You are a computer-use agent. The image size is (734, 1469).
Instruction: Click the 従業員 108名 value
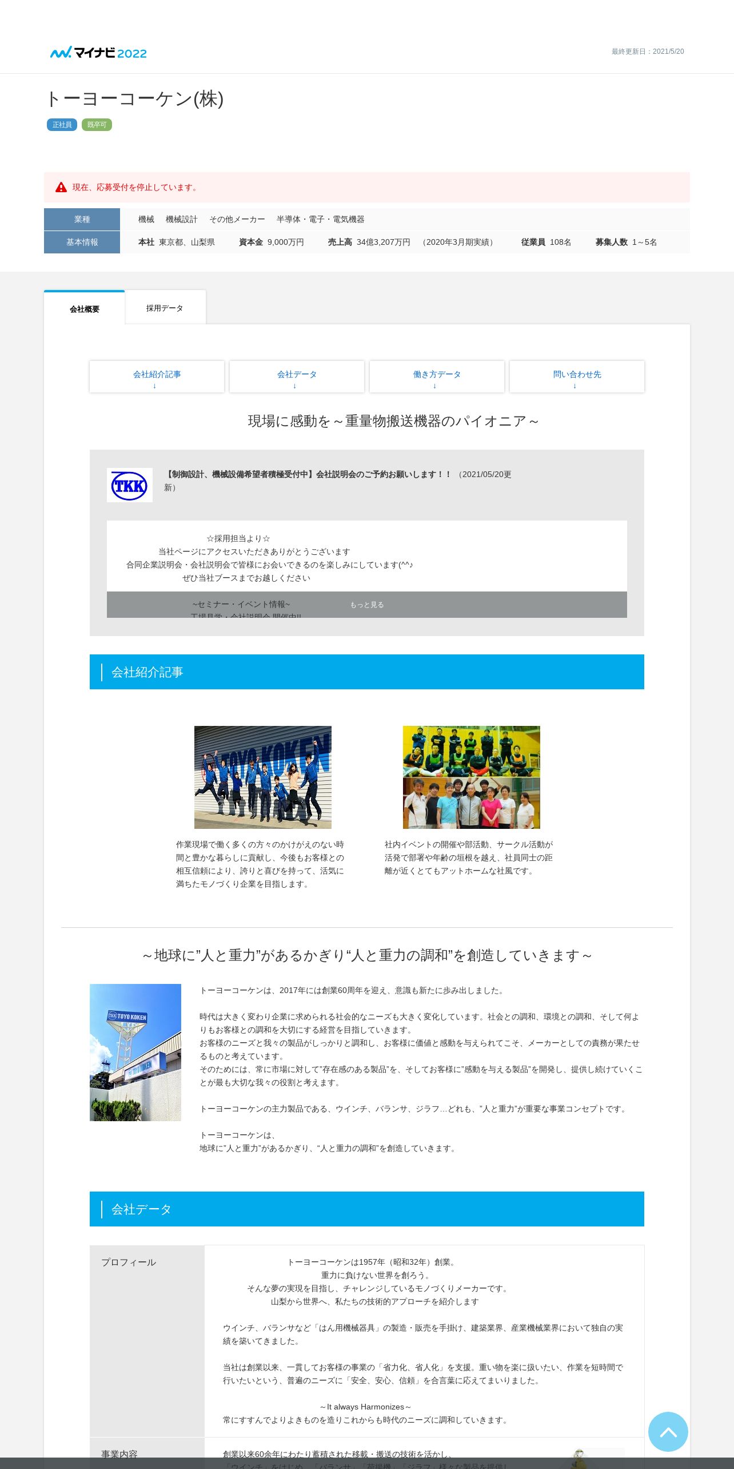coord(546,242)
